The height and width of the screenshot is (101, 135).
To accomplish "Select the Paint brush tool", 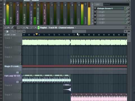I will (x=15, y=28).
